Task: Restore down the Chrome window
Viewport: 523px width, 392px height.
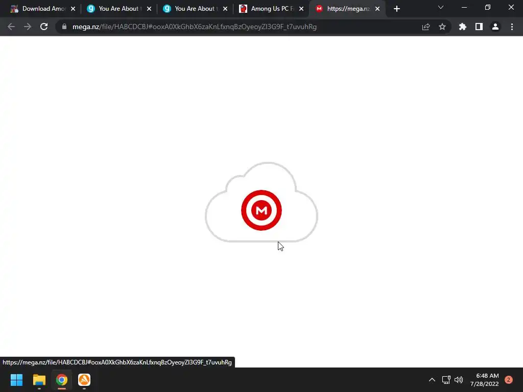Action: (x=488, y=7)
